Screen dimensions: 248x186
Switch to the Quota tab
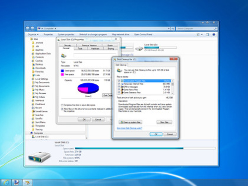(110, 45)
